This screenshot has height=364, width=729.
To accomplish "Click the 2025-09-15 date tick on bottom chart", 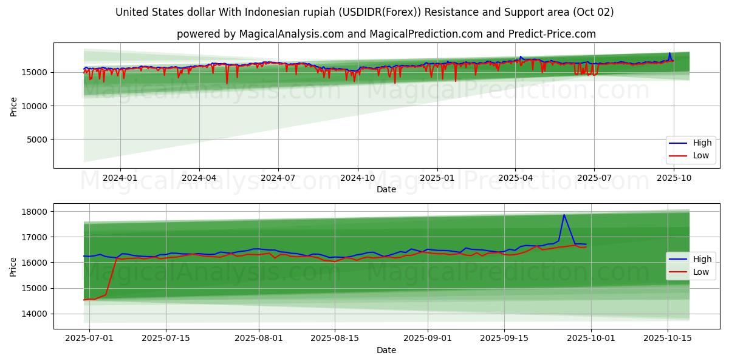I will point(504,338).
